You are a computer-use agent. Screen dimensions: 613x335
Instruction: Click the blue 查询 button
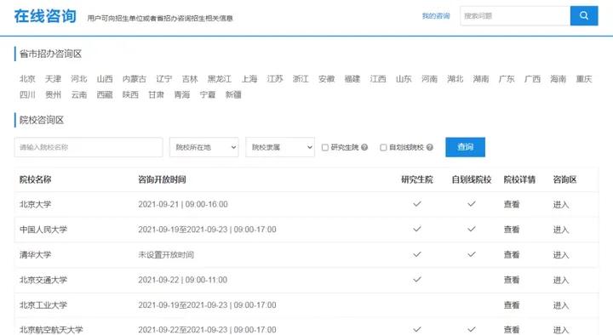pos(465,147)
